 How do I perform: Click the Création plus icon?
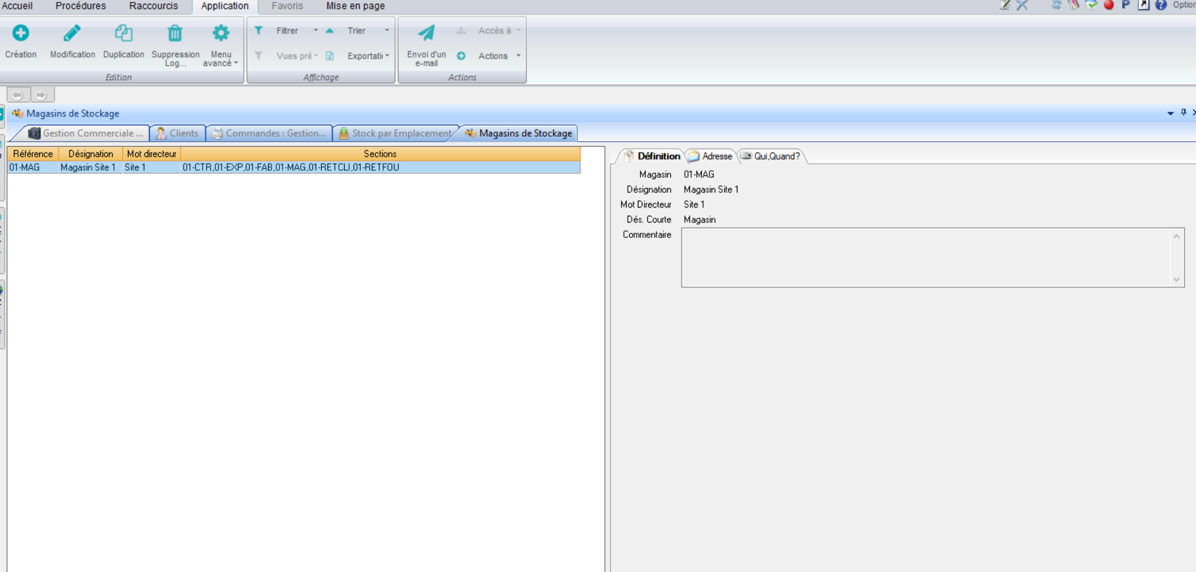pyautogui.click(x=20, y=33)
